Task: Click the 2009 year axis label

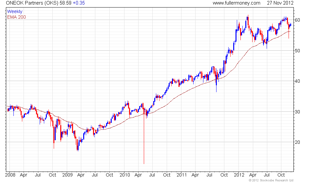Action: [67, 175]
